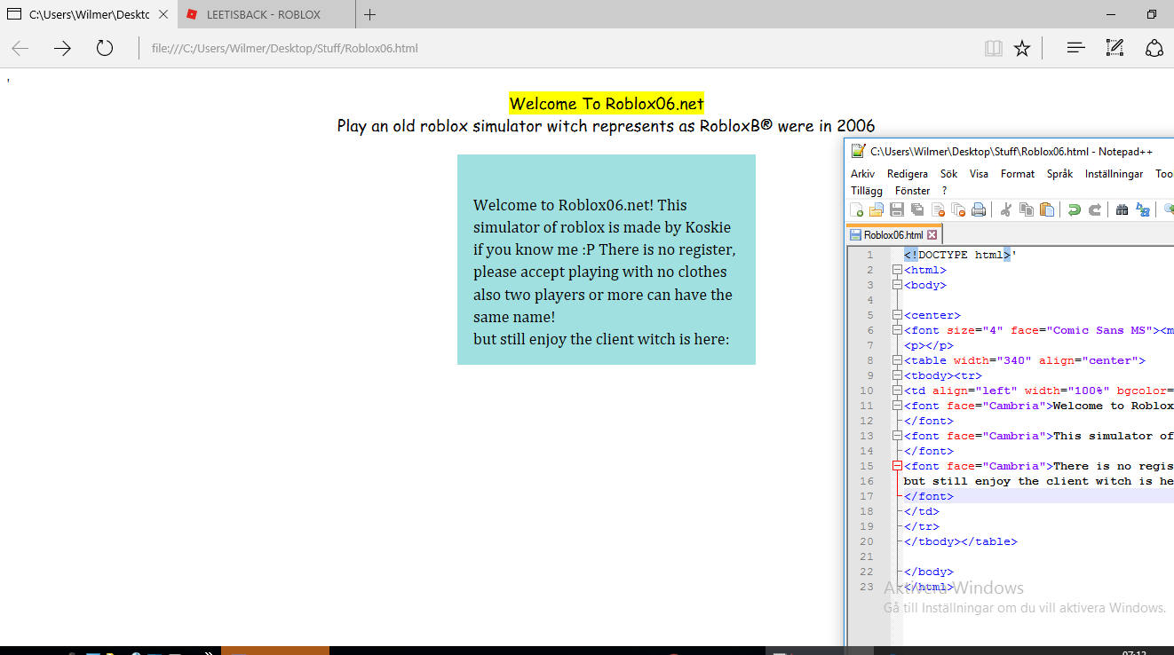Add page to favorites with star icon

pyautogui.click(x=1022, y=48)
